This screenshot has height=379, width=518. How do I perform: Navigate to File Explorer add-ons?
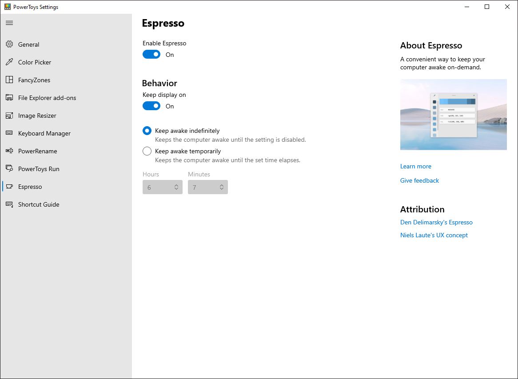(x=66, y=98)
